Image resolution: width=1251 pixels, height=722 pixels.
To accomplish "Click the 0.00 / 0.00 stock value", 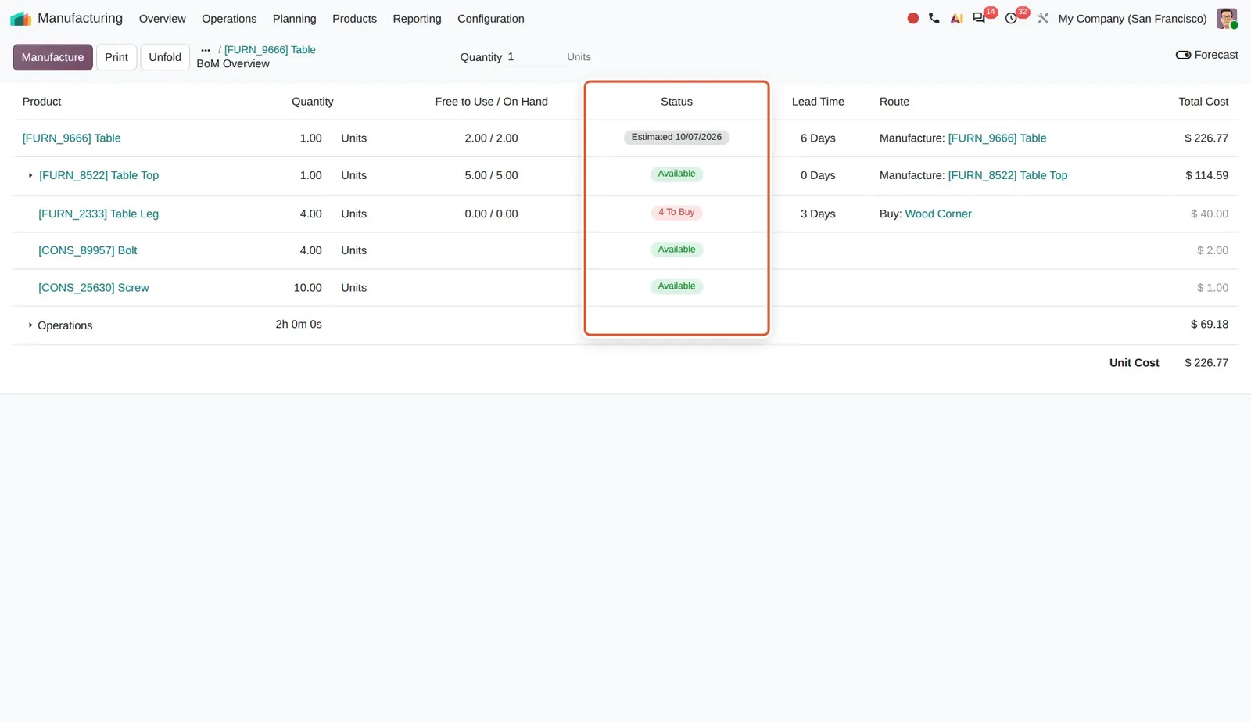I will tap(491, 214).
